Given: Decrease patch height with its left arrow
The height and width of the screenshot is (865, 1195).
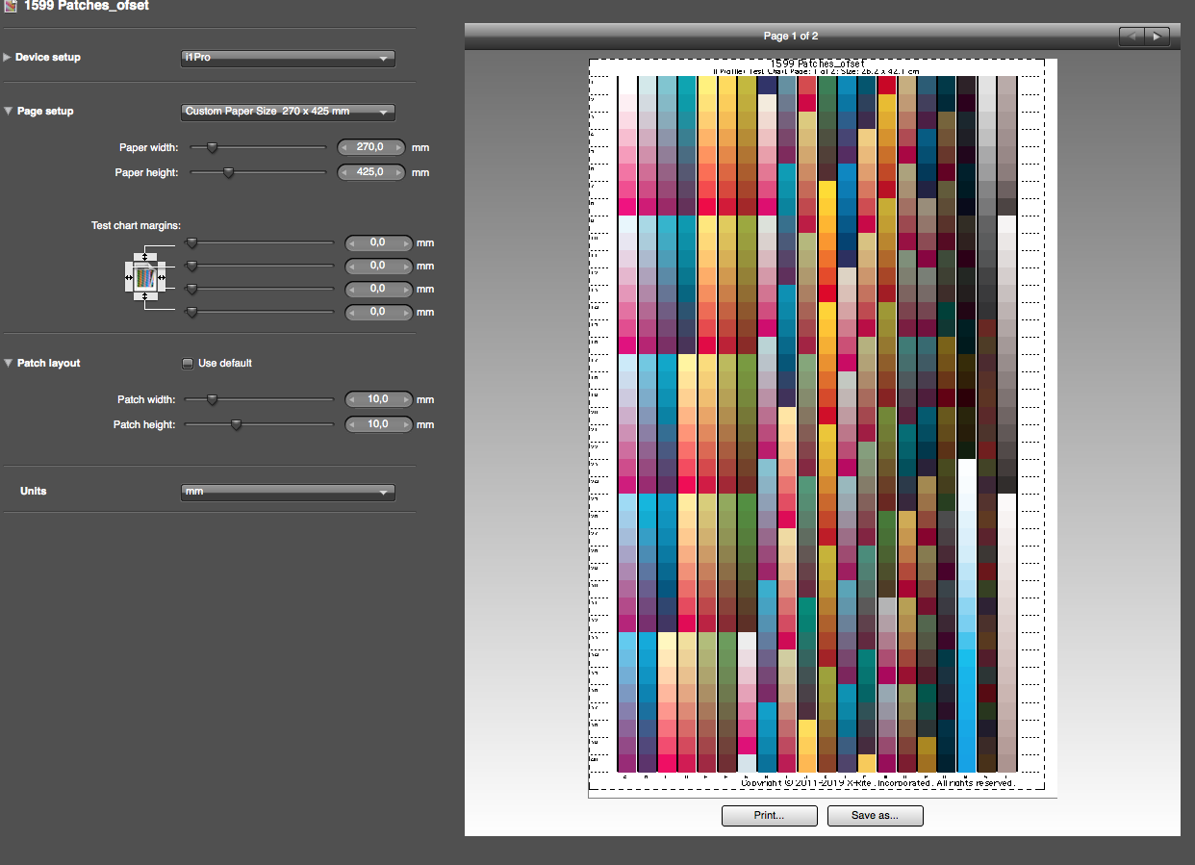Looking at the screenshot, I should [353, 424].
